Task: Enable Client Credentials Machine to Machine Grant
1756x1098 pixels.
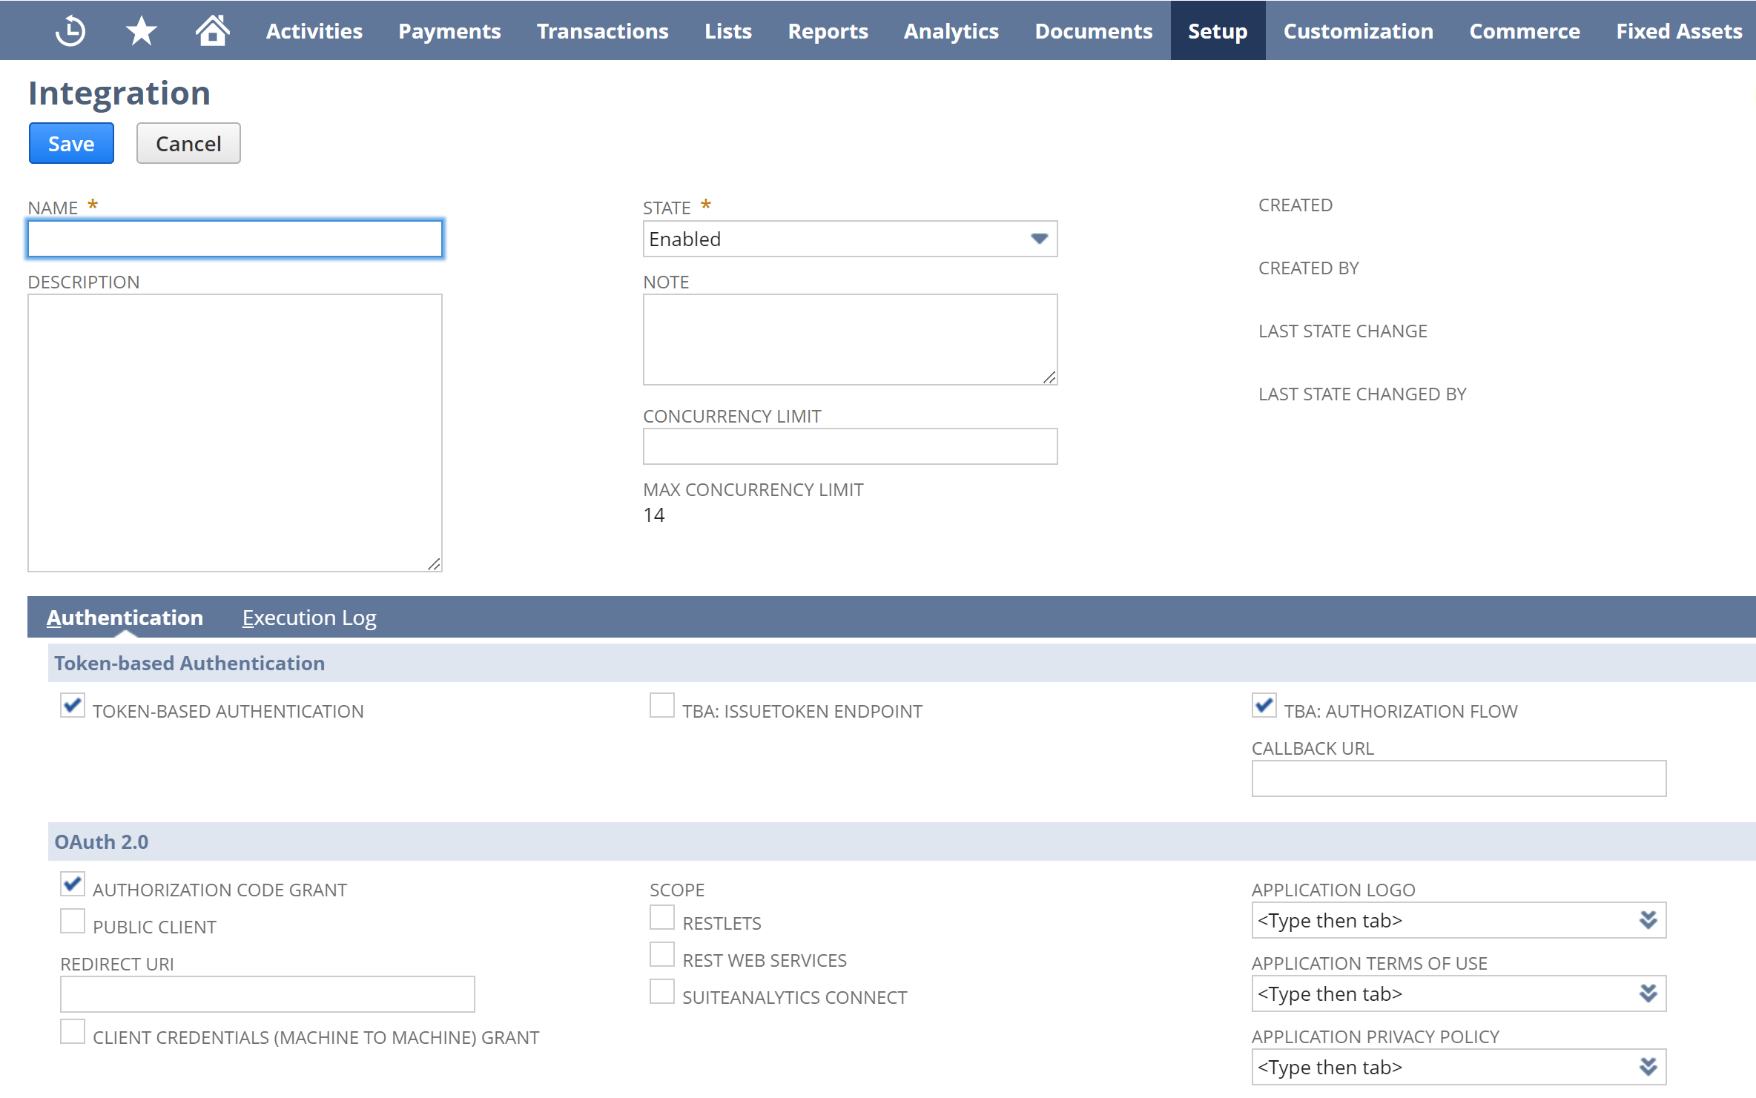Action: [x=73, y=1031]
